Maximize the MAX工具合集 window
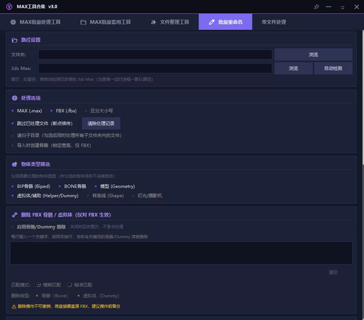The image size is (364, 320). click(342, 7)
